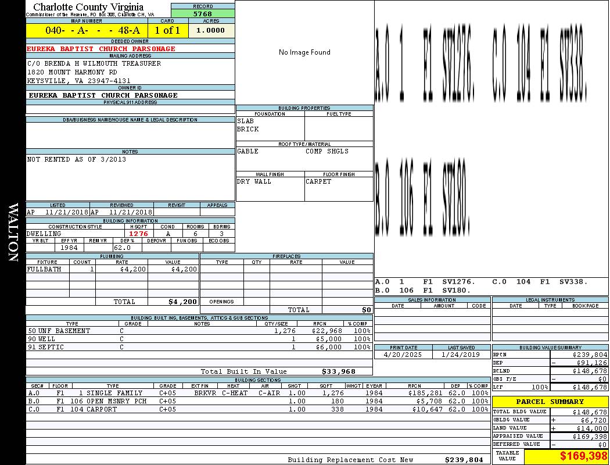Click the card value 1 of 1

[167, 30]
